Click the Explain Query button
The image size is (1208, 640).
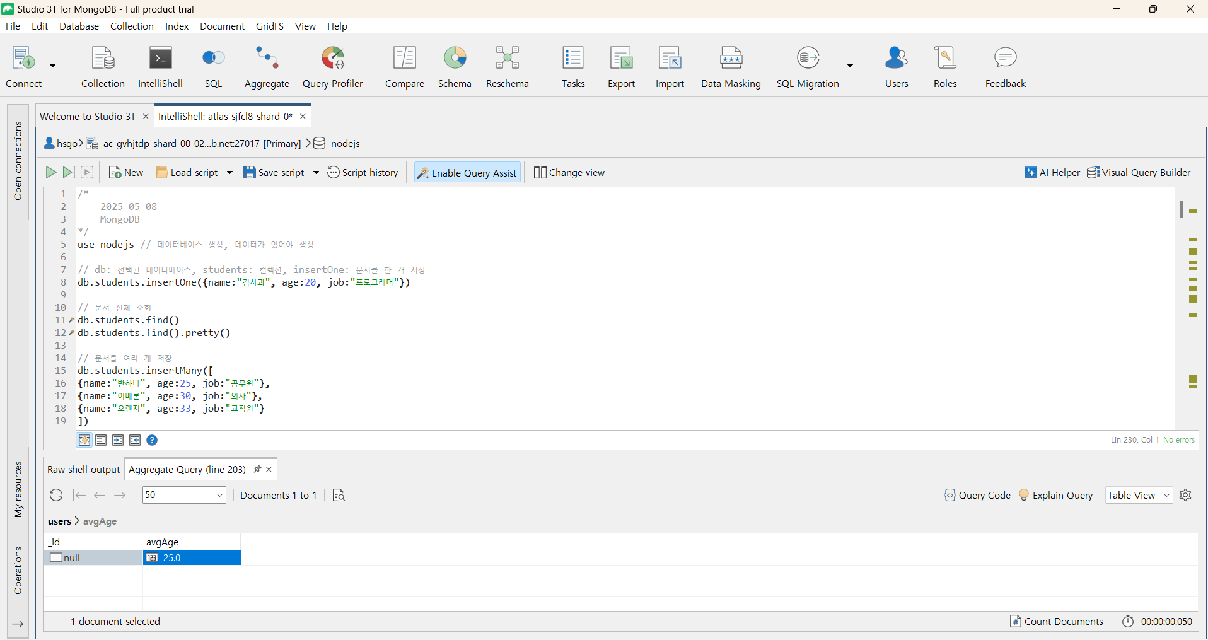click(1056, 495)
